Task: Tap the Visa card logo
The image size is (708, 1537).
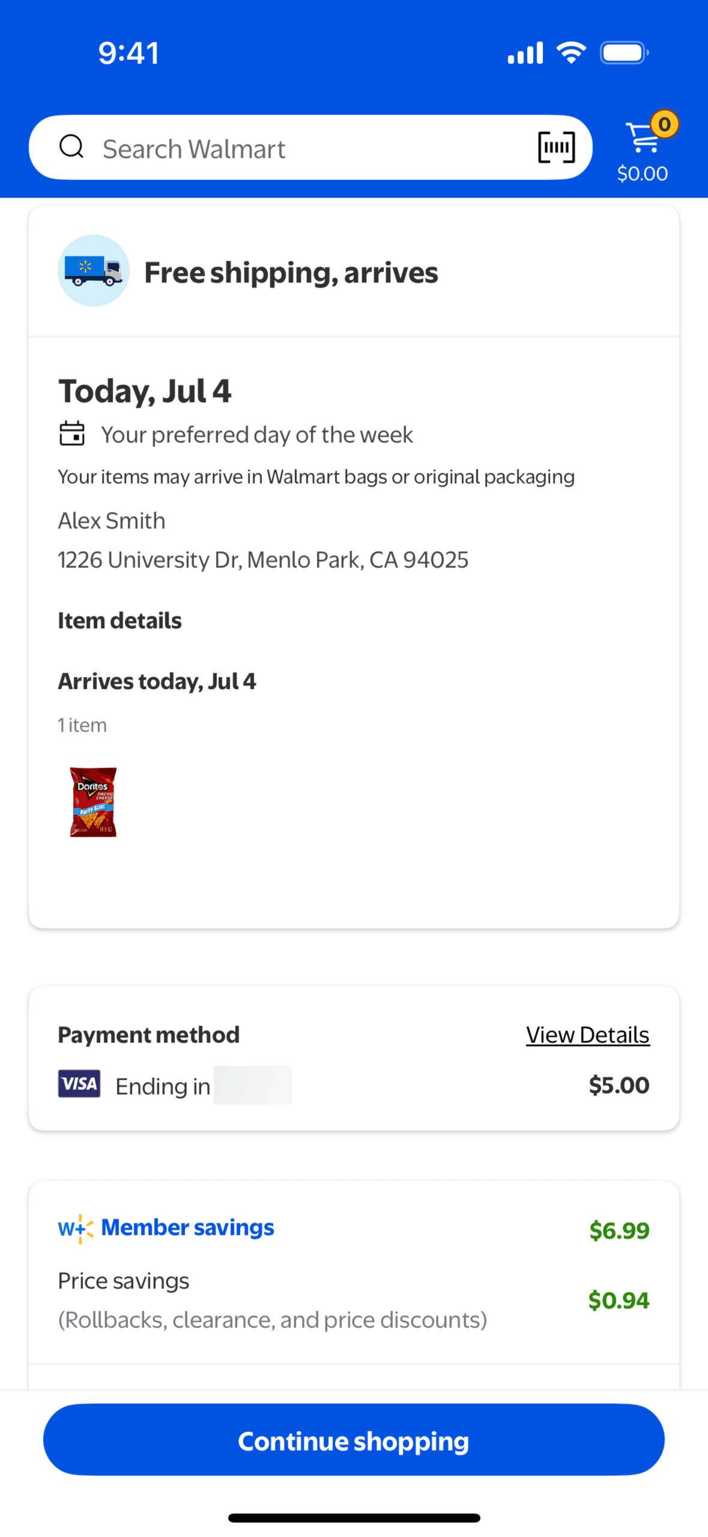Action: tap(79, 1084)
